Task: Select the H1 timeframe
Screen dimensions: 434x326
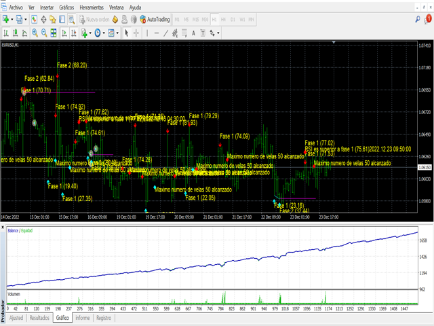Action: coord(214,20)
